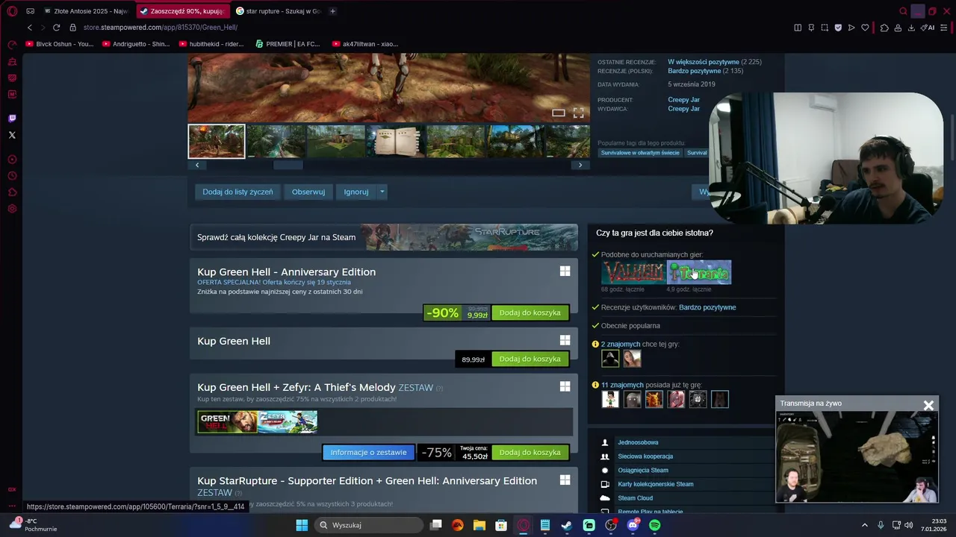This screenshot has width=956, height=537.
Task: Click the Windows taskbar search field
Action: (369, 525)
